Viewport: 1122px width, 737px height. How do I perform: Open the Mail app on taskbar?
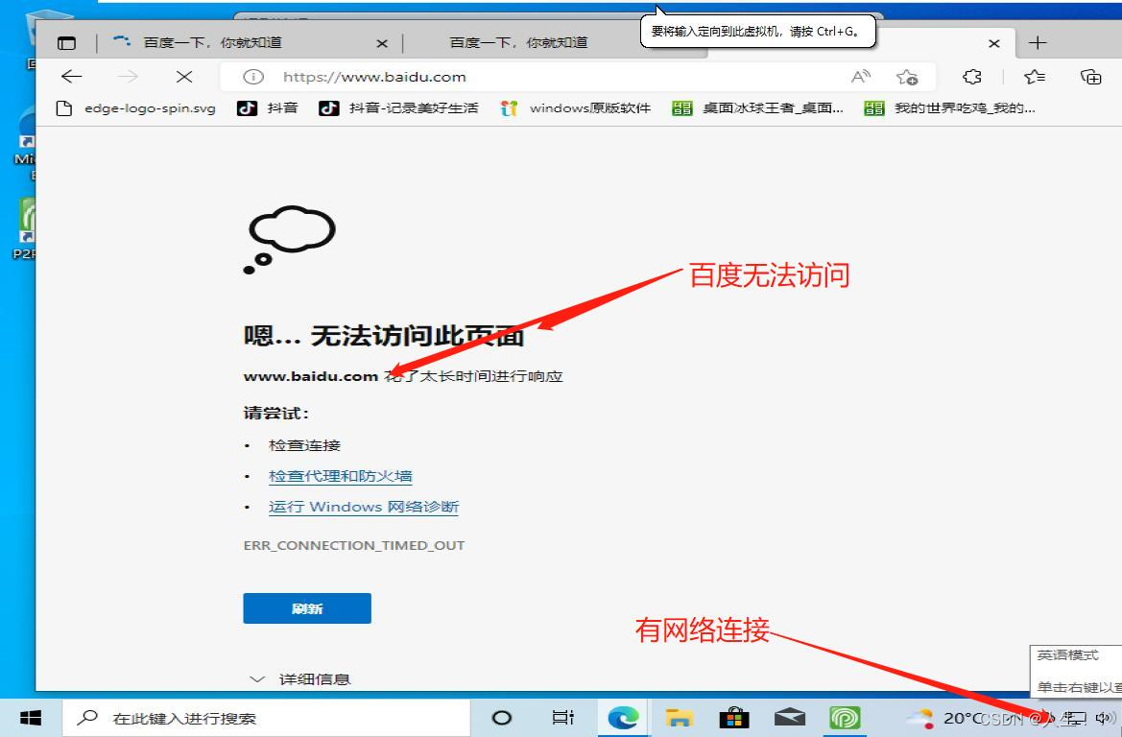click(790, 718)
